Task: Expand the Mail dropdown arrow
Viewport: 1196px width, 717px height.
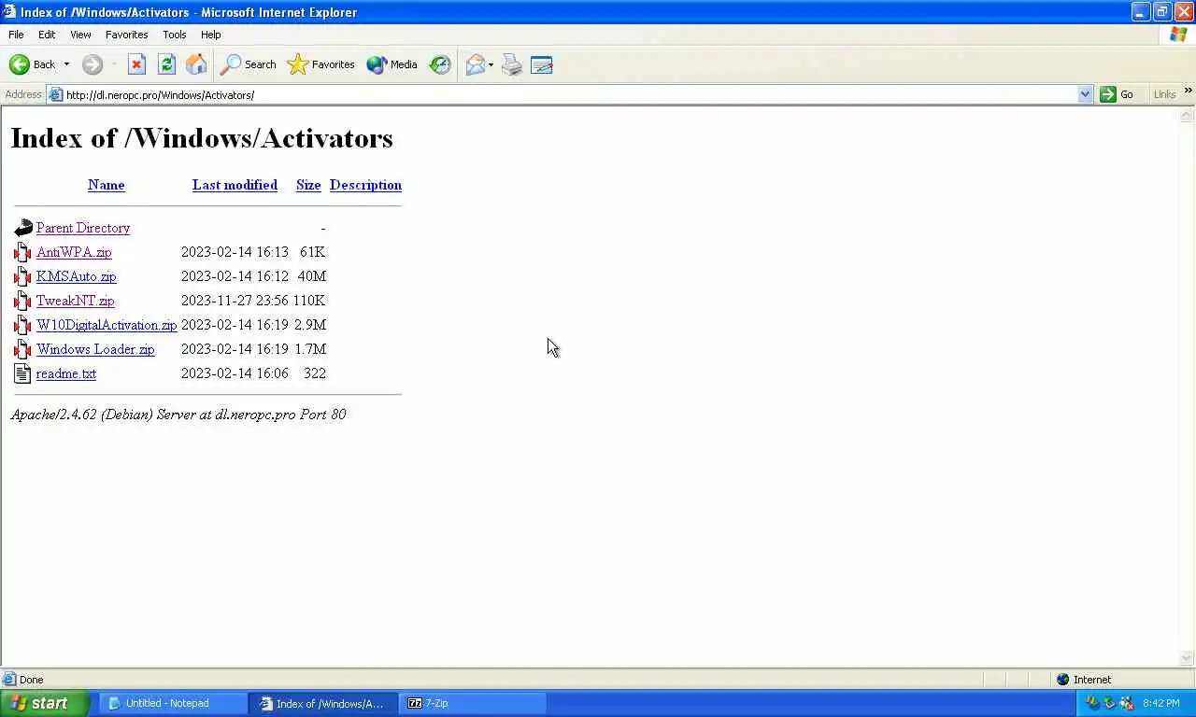Action: pyautogui.click(x=491, y=64)
